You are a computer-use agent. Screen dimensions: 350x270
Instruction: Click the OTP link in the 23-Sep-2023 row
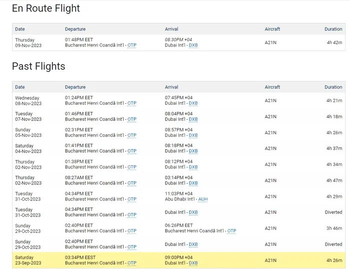point(132,263)
